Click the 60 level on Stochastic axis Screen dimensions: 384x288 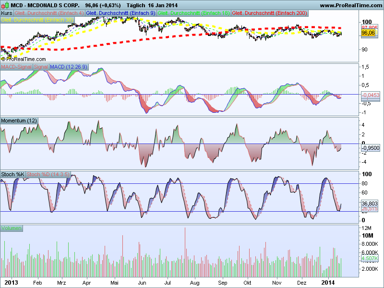pyautogui.click(x=365, y=192)
